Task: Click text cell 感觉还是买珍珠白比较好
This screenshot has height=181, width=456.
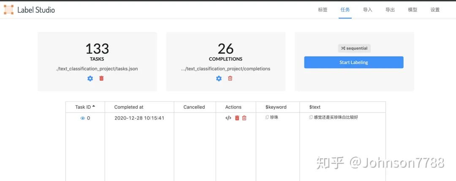Action: coord(336,117)
